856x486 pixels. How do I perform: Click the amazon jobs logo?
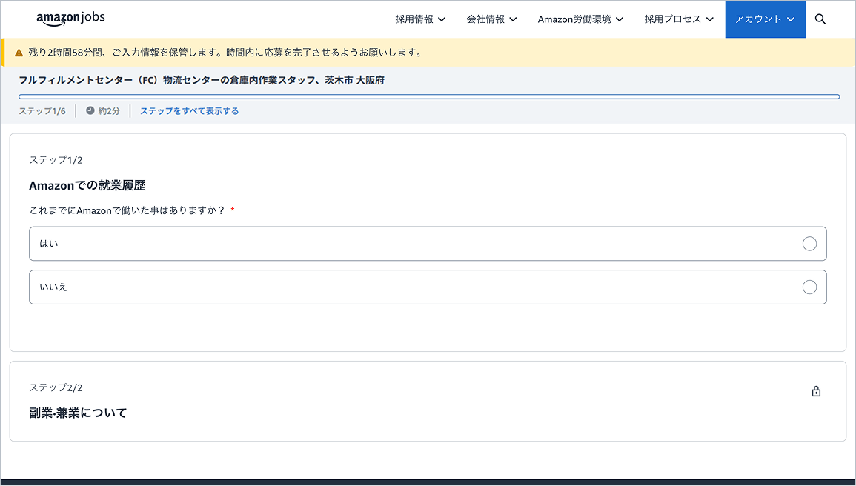[x=70, y=18]
